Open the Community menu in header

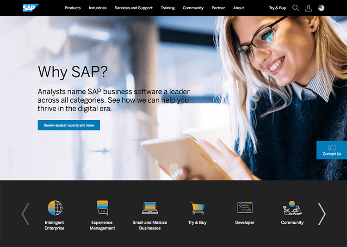193,8
